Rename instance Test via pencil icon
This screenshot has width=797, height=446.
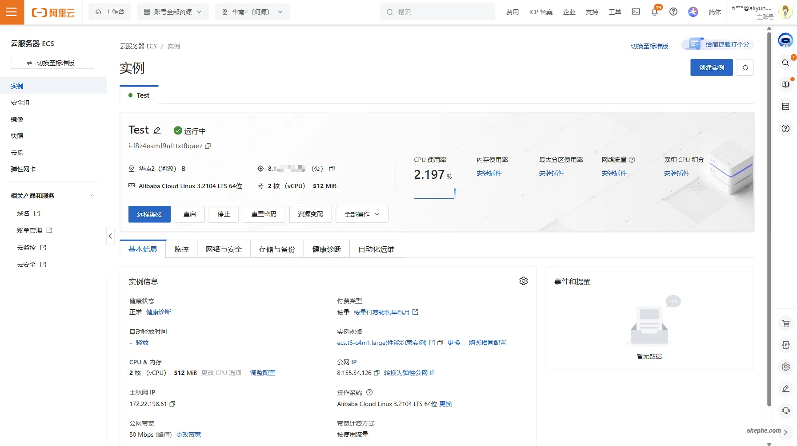157,130
